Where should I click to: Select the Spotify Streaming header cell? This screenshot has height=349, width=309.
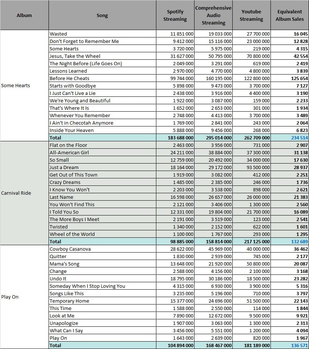175,15
